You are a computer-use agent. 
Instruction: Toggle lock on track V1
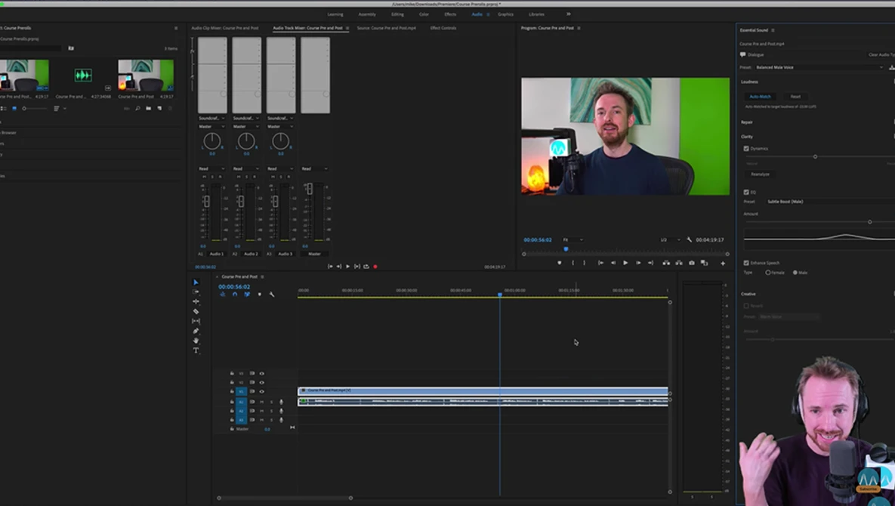click(x=232, y=391)
